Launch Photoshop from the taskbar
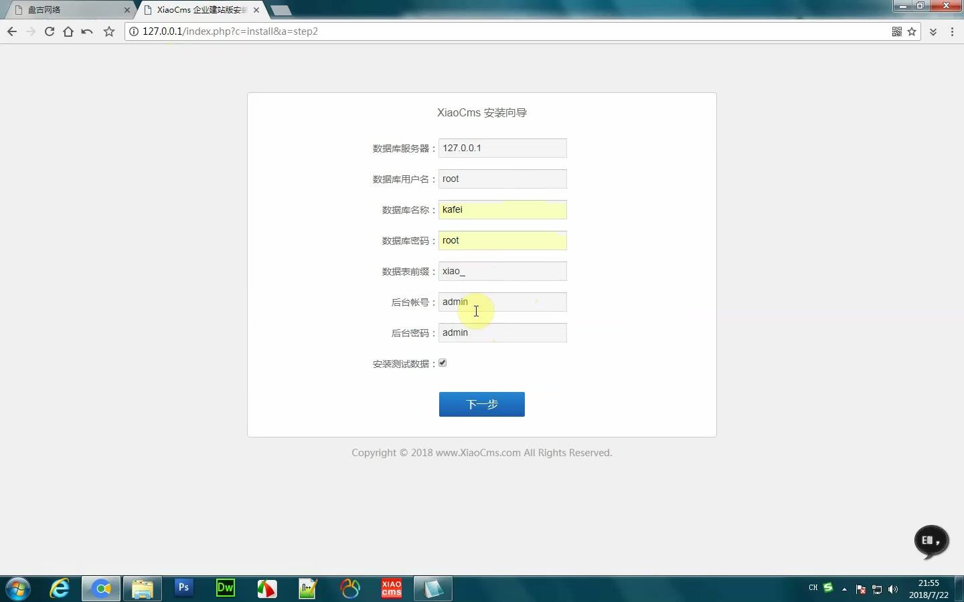Viewport: 964px width, 602px height. click(x=183, y=589)
